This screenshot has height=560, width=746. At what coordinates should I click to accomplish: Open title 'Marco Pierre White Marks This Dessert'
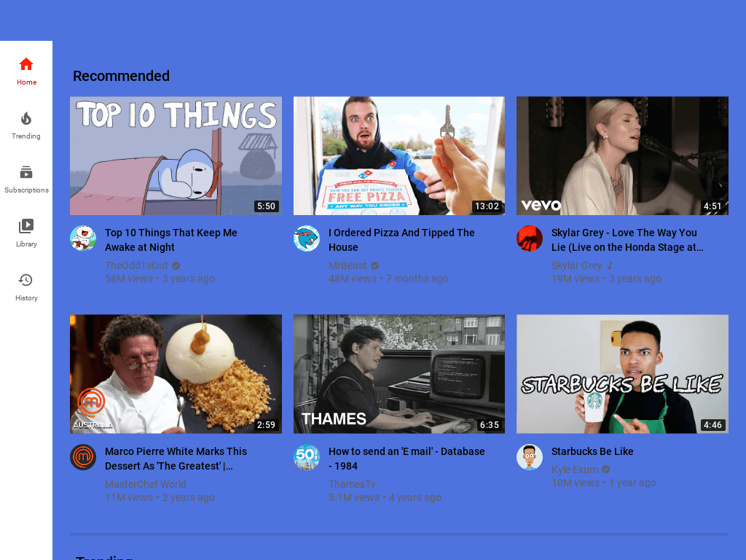tap(176, 459)
